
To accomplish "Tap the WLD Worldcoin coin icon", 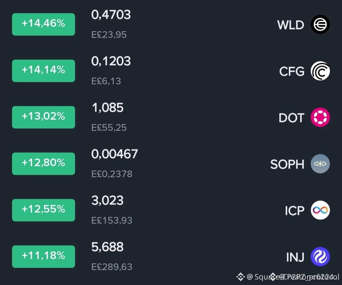I will pyautogui.click(x=320, y=24).
